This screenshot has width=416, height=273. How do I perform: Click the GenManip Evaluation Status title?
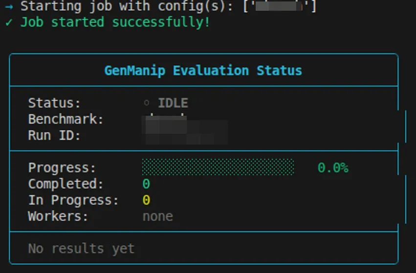pos(203,70)
